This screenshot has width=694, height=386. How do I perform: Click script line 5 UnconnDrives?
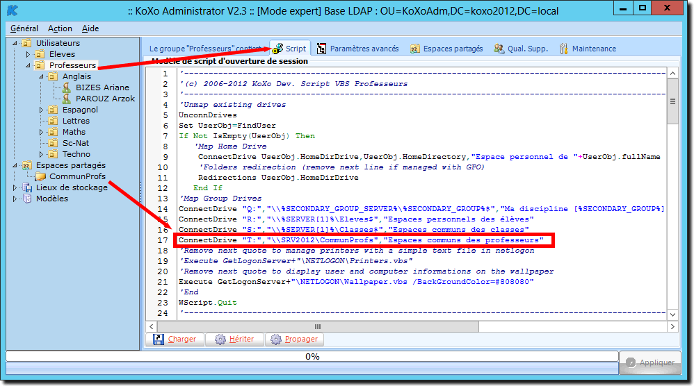pos(208,115)
